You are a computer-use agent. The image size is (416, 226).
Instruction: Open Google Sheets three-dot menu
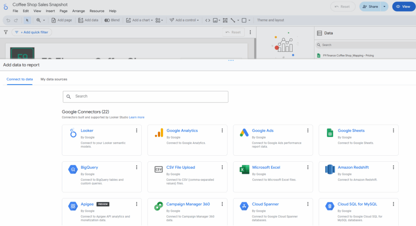pyautogui.click(x=393, y=130)
